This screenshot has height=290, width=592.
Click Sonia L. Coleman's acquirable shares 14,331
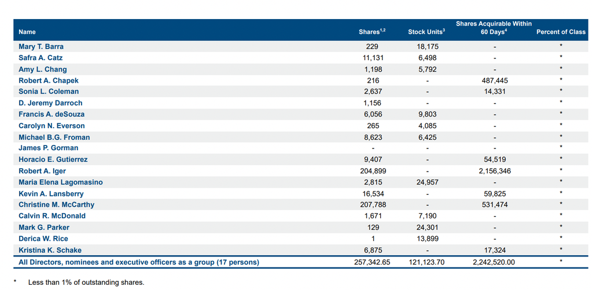(x=495, y=92)
